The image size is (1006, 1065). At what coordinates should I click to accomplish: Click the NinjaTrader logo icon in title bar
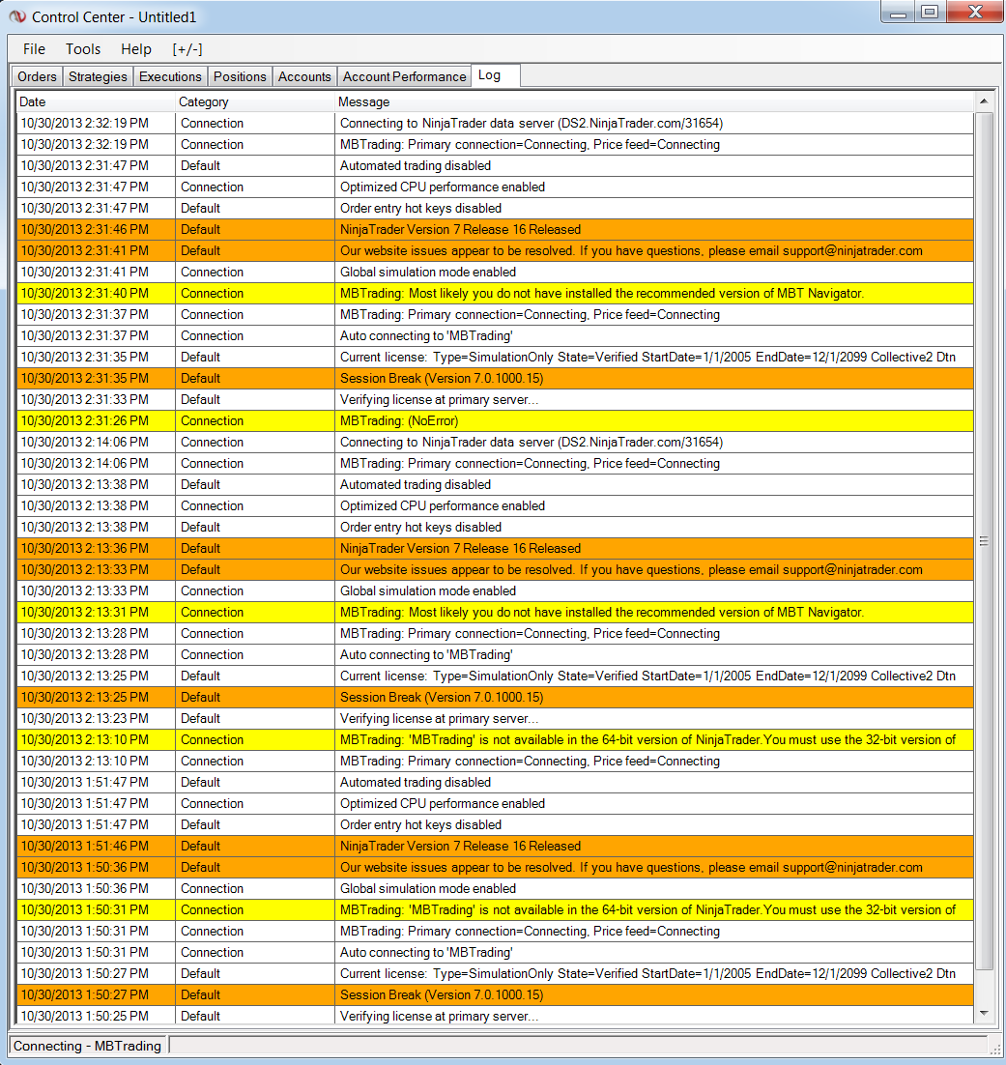click(x=17, y=16)
